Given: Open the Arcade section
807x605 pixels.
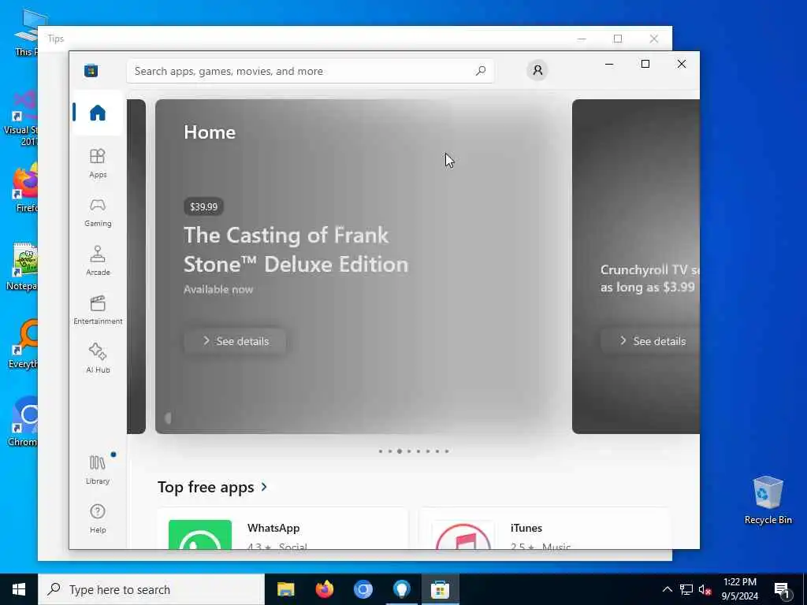Looking at the screenshot, I should [97, 261].
